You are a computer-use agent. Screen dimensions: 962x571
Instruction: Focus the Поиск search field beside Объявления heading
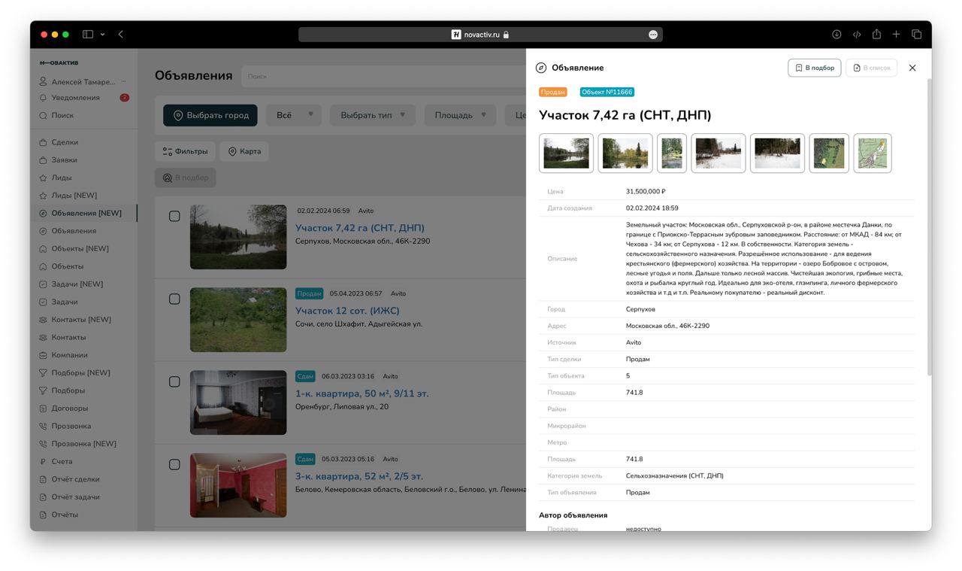coord(383,76)
